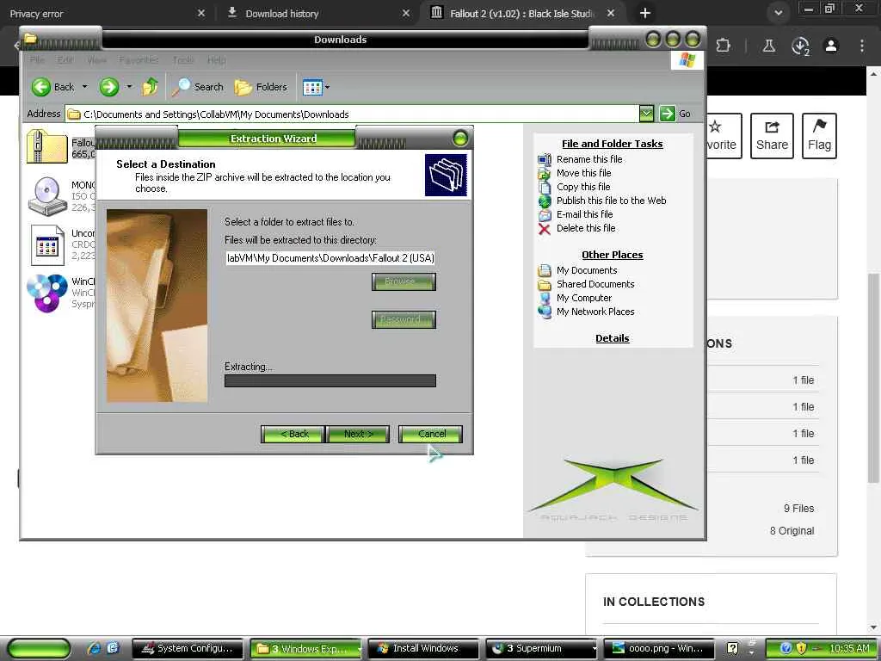
Task: Select the WinCl CD discs icon
Action: click(x=47, y=293)
